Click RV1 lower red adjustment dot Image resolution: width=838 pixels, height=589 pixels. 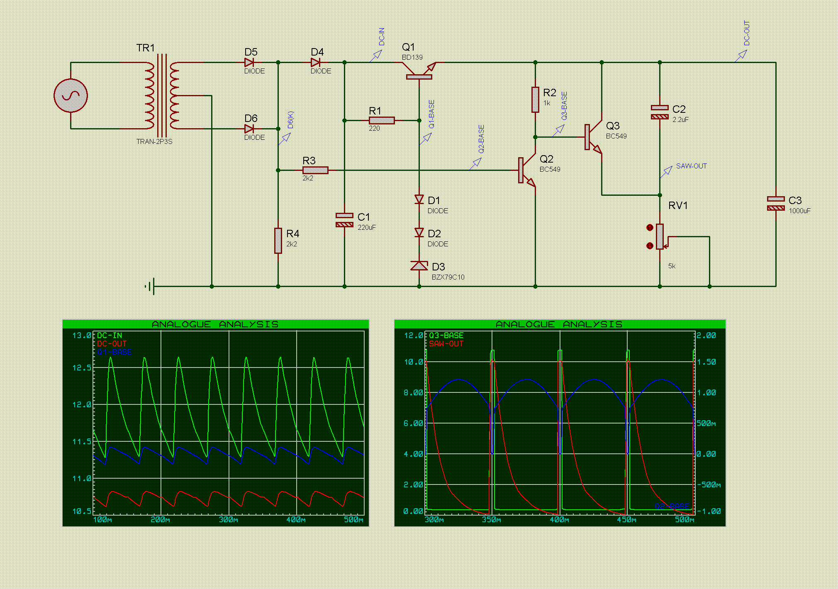point(650,246)
